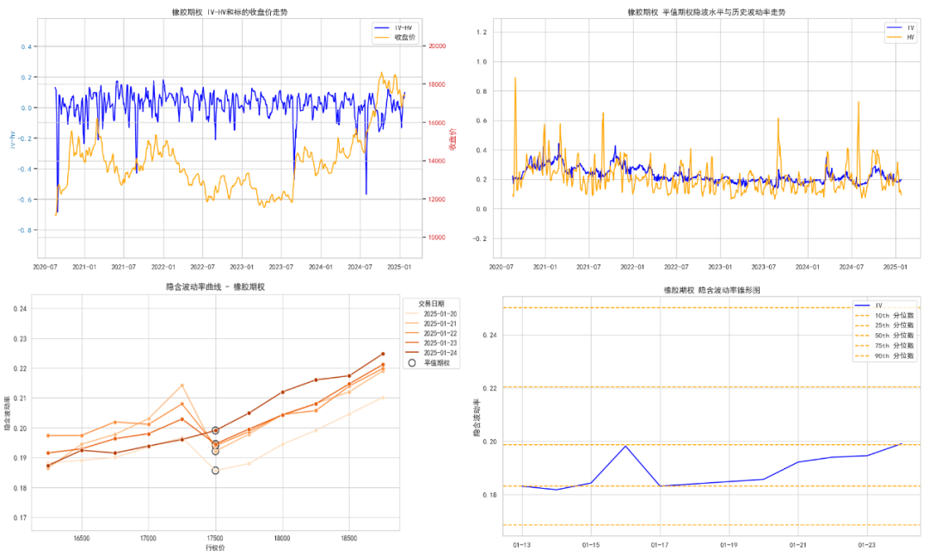The width and height of the screenshot is (929, 556).
Task: Click the red 收盘价 right axis label
Action: click(453, 139)
